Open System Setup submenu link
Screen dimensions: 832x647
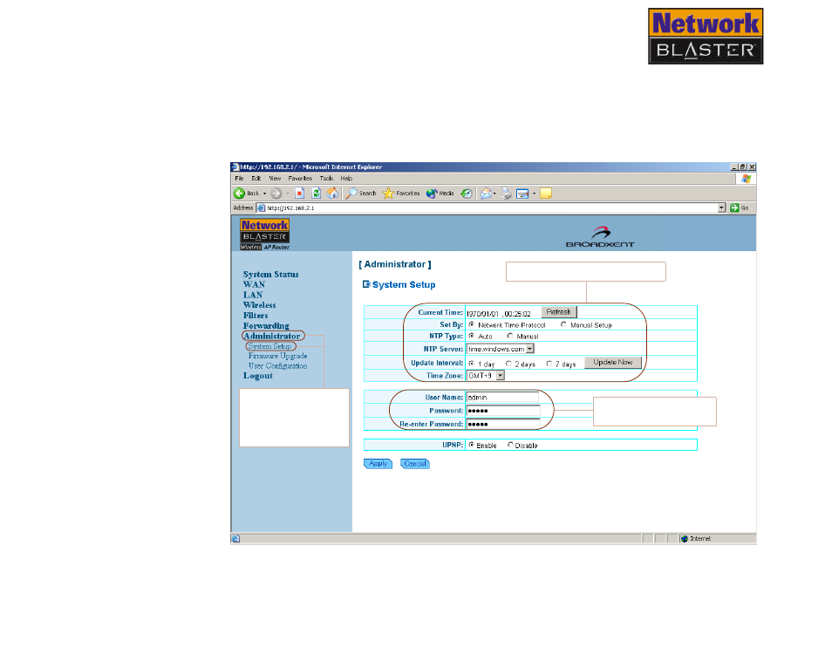click(269, 346)
